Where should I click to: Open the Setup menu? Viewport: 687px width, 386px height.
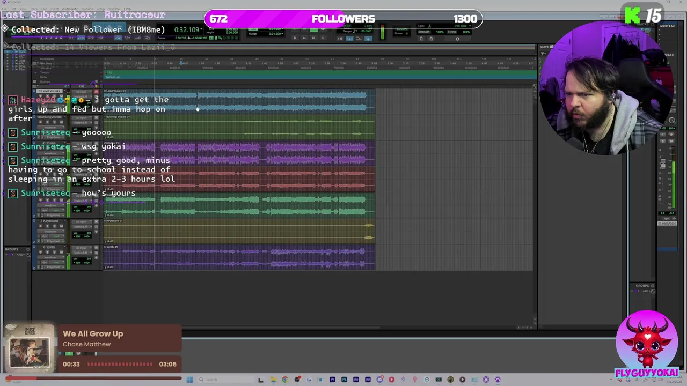tap(100, 9)
